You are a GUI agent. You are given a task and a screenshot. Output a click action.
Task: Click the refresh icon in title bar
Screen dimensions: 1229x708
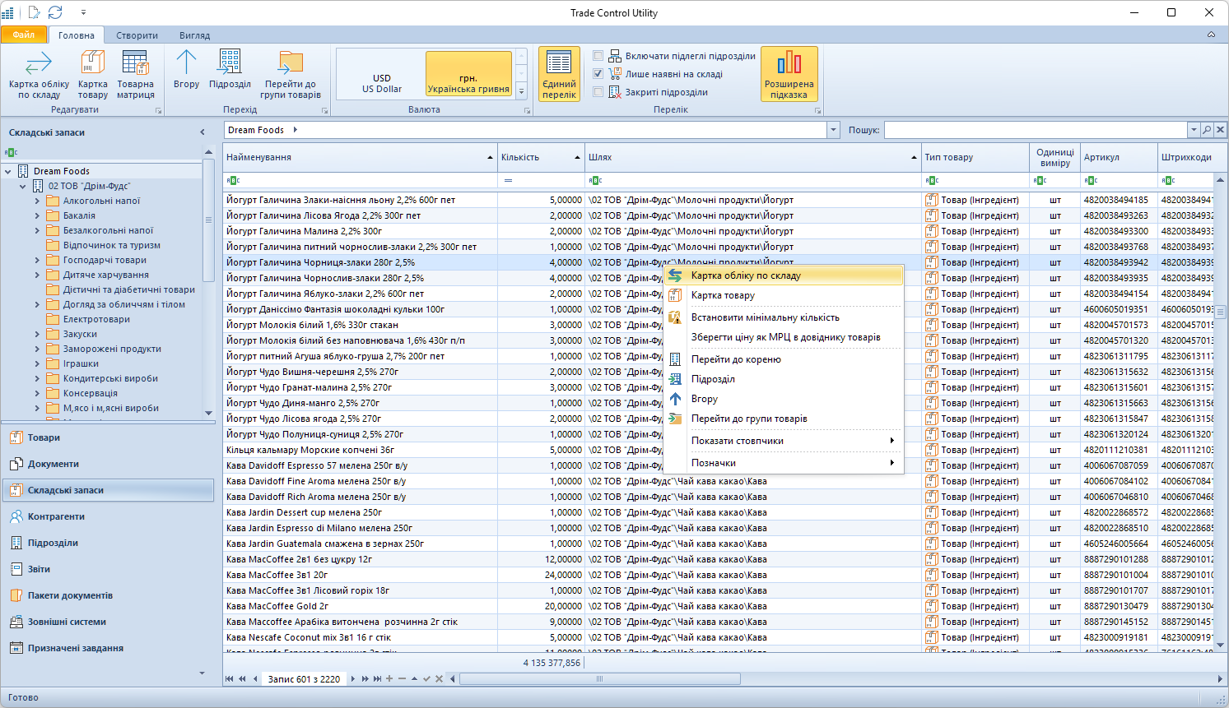pos(55,12)
